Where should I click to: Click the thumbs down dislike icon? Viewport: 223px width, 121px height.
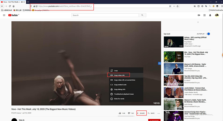pos(129,113)
